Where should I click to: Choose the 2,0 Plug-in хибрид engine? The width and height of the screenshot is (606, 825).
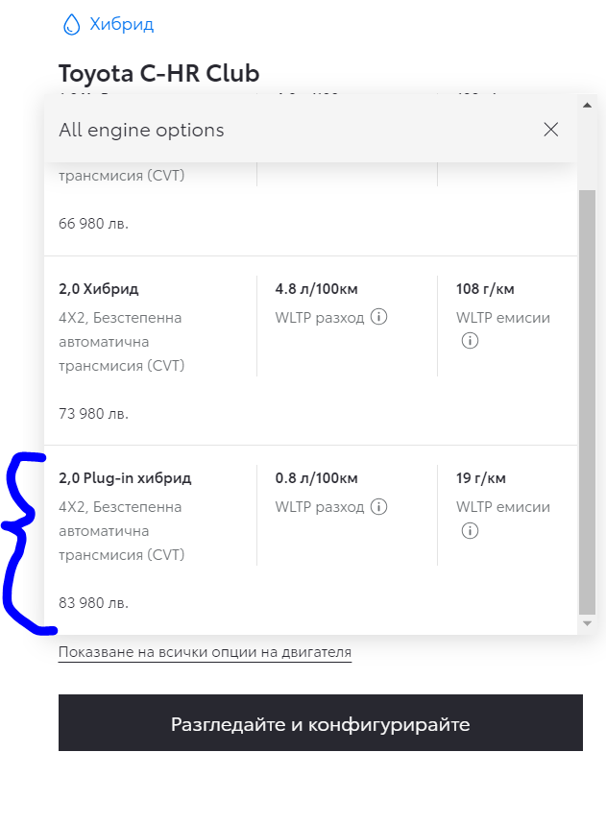coord(125,478)
